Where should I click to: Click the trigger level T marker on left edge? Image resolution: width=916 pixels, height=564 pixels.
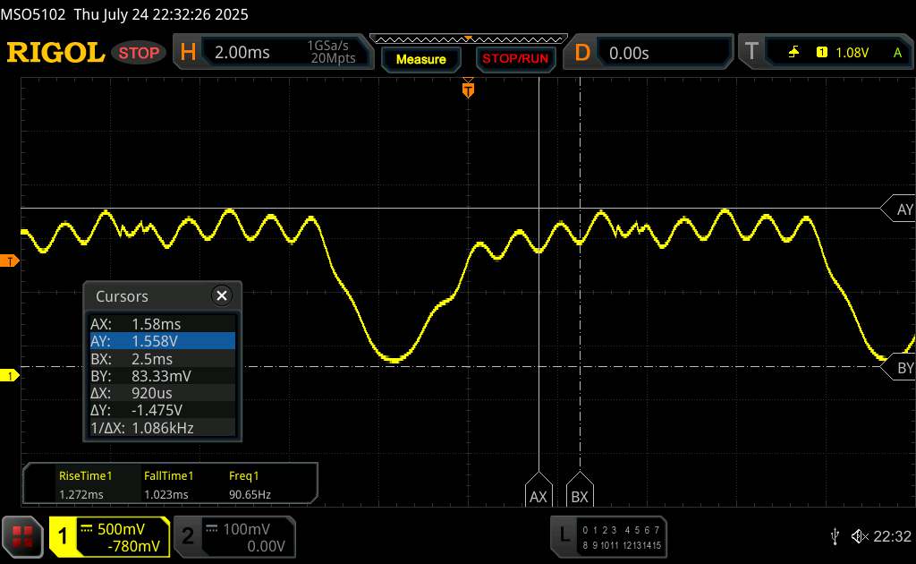coord(10,261)
